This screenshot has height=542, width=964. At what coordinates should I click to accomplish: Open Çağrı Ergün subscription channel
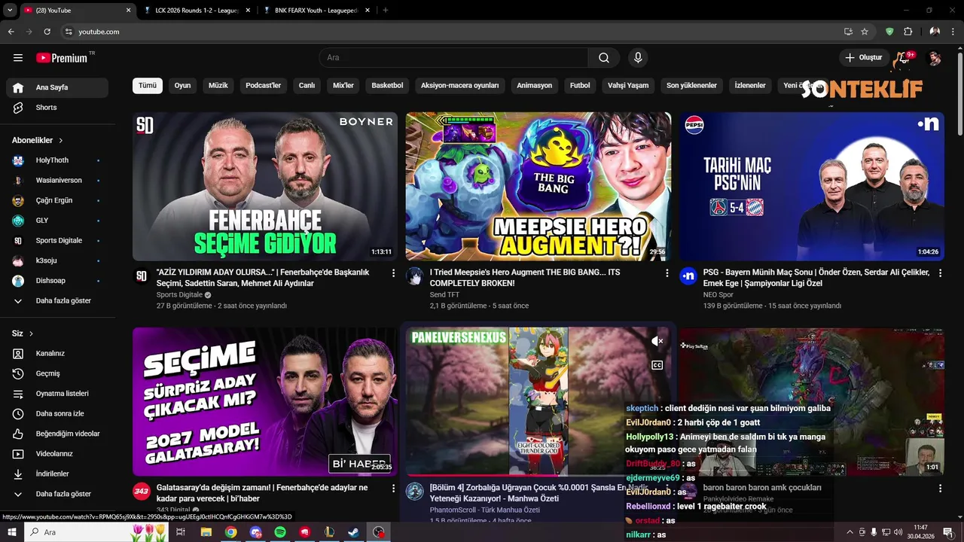[x=57, y=201]
